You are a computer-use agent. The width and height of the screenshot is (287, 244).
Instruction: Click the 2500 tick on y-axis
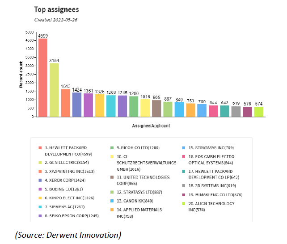pyautogui.click(x=30, y=74)
